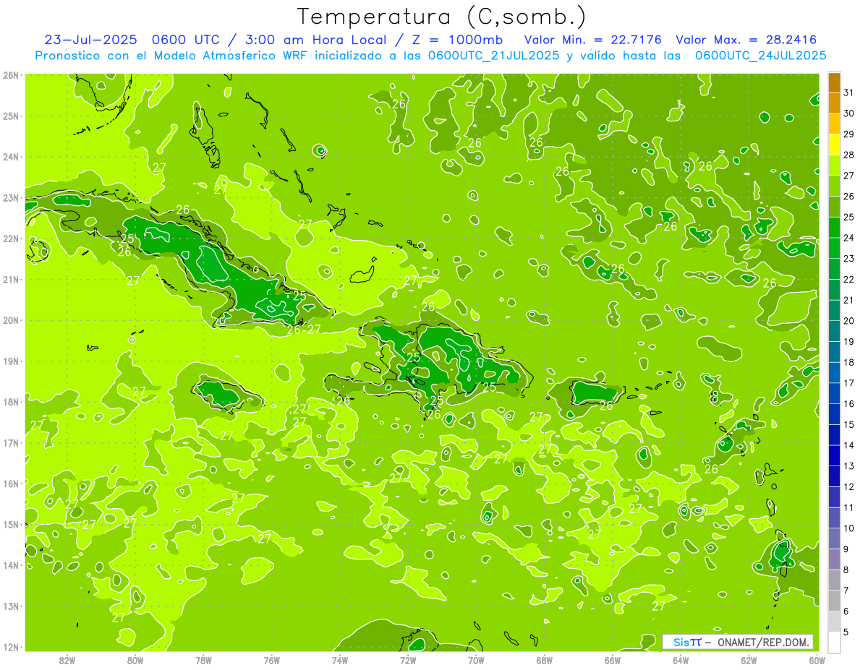Click the teal swatch between 19 and 20
This screenshot has width=868, height=670.
[834, 332]
